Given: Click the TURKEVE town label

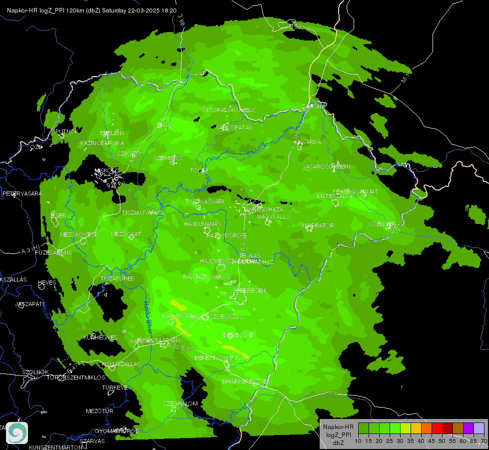Looking at the screenshot, I should coord(115,387).
